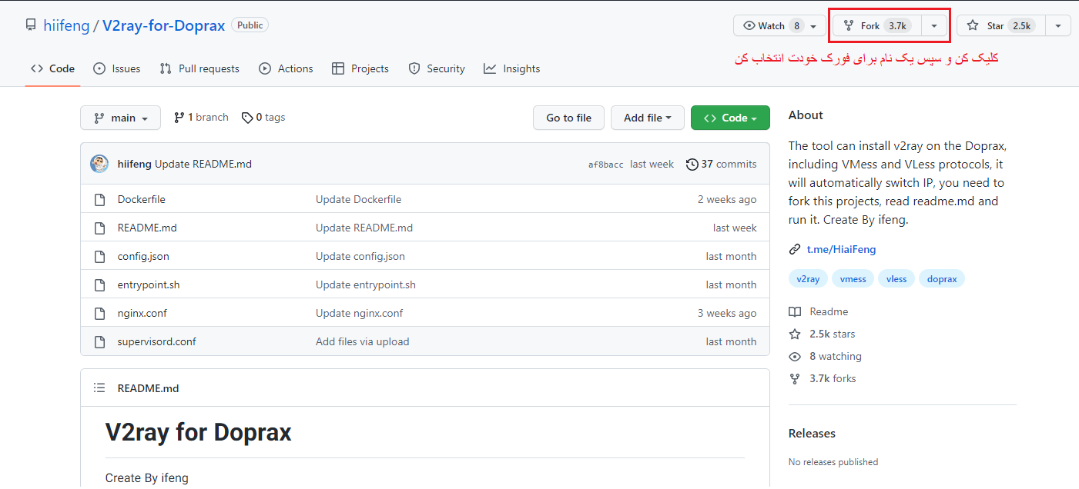
Task: Open README.md in the file list
Action: (147, 228)
